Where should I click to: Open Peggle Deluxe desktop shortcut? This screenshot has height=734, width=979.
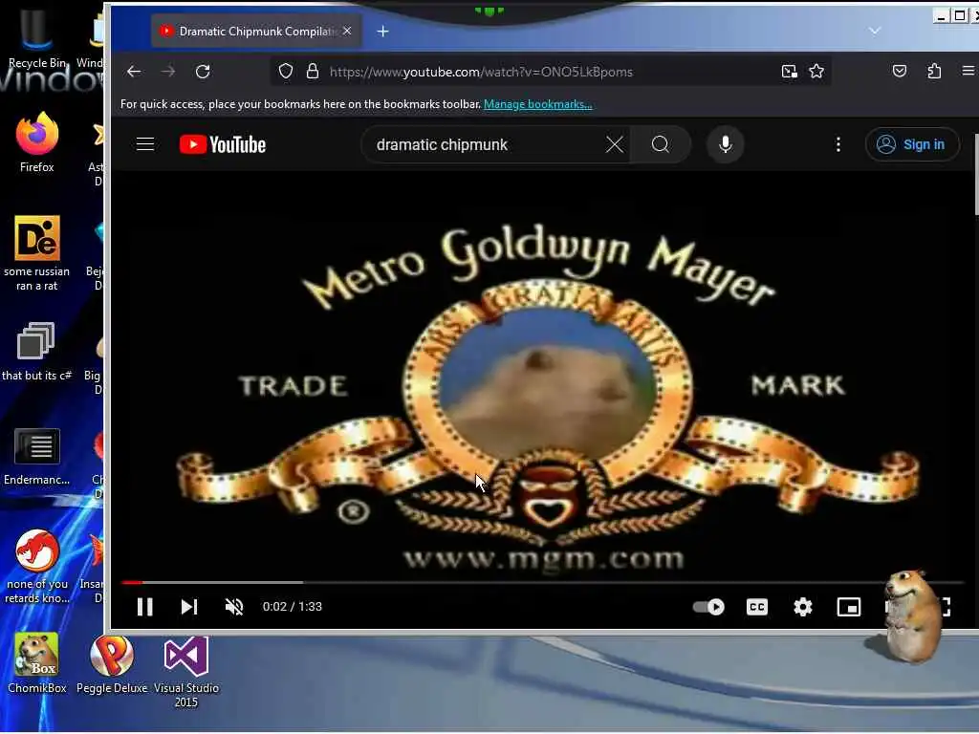112,663
